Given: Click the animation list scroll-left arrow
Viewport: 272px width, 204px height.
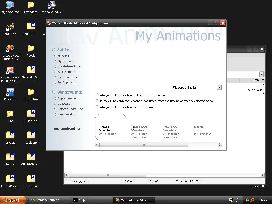Looking at the screenshot, I should (97, 145).
